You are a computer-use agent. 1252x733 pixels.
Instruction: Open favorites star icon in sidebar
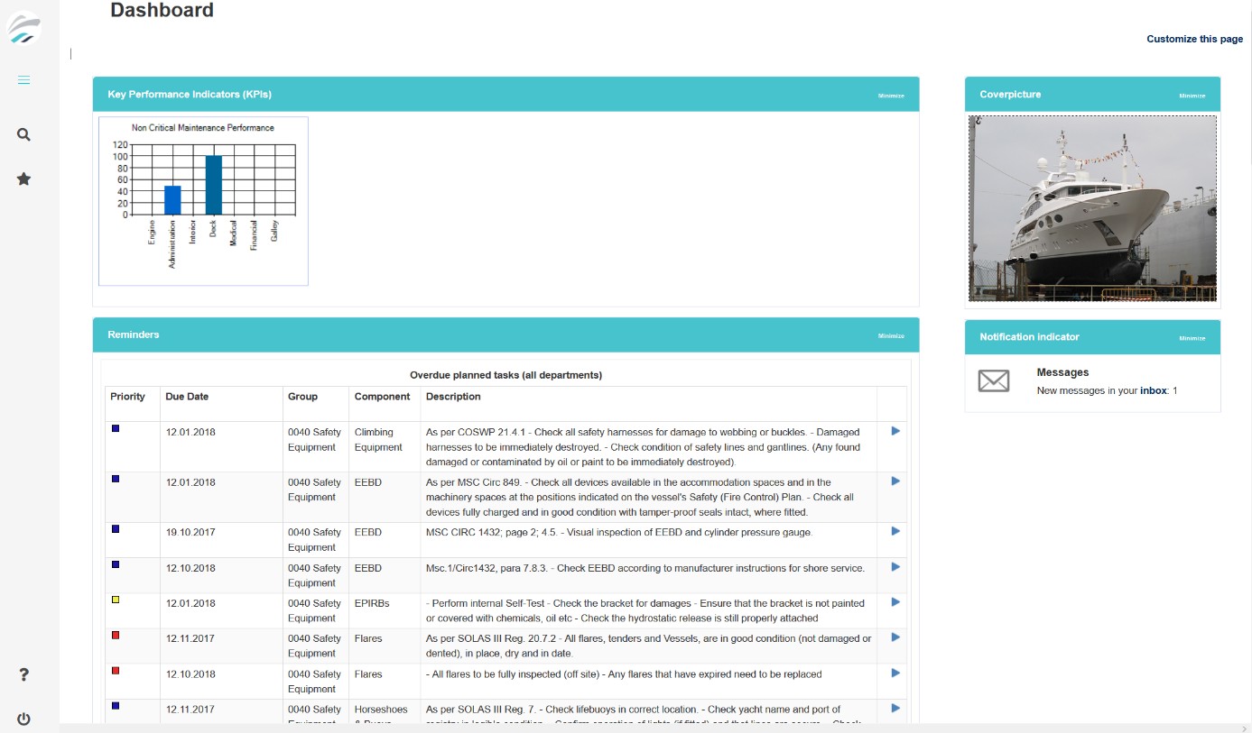24,179
